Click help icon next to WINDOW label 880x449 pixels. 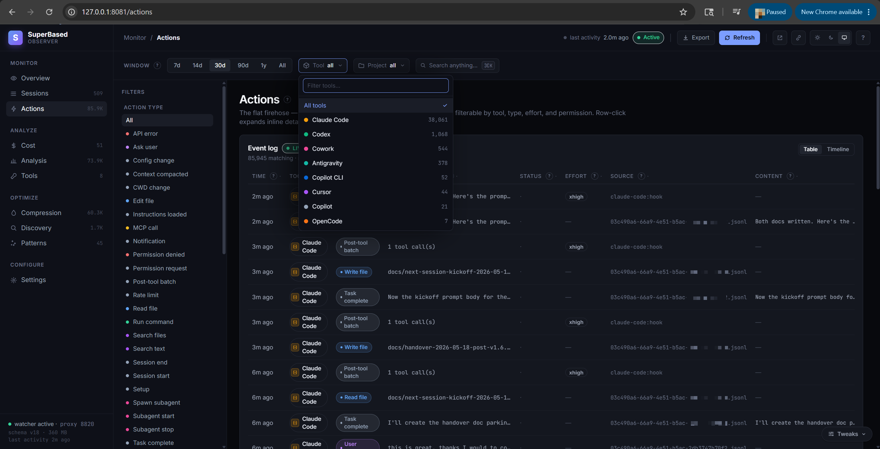[157, 65]
